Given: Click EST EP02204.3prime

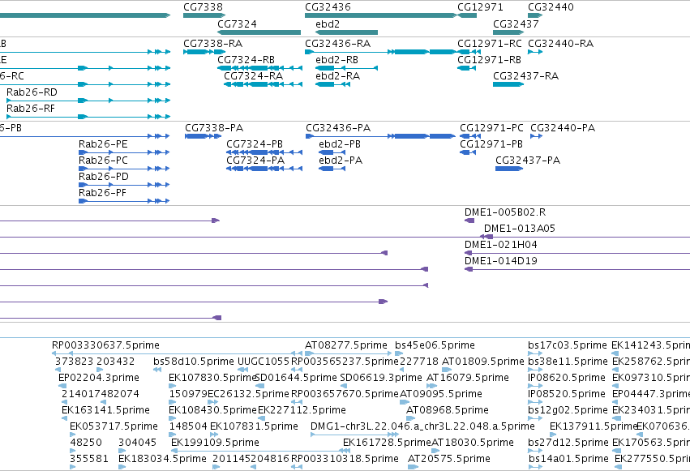Looking at the screenshot, I should [99, 378].
